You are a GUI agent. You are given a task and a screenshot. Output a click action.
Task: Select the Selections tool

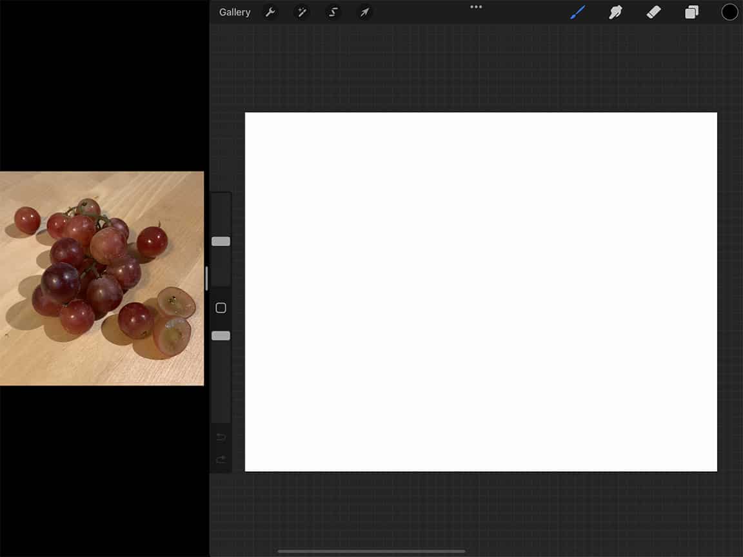(333, 12)
